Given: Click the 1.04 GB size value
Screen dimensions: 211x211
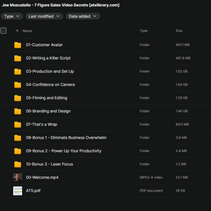Looking at the screenshot, I should (181, 84).
